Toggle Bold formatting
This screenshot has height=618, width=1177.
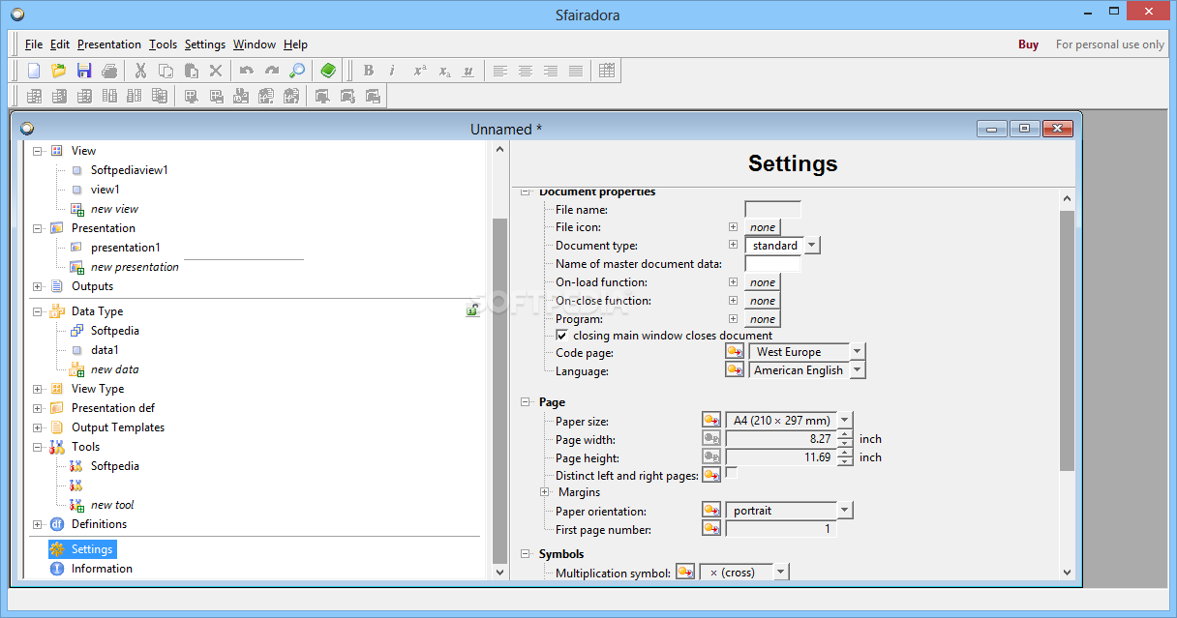coord(368,71)
